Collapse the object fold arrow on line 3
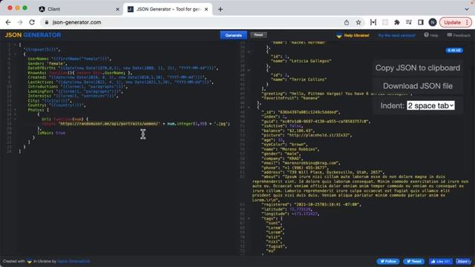This screenshot has height=267, width=475. pos(15,54)
